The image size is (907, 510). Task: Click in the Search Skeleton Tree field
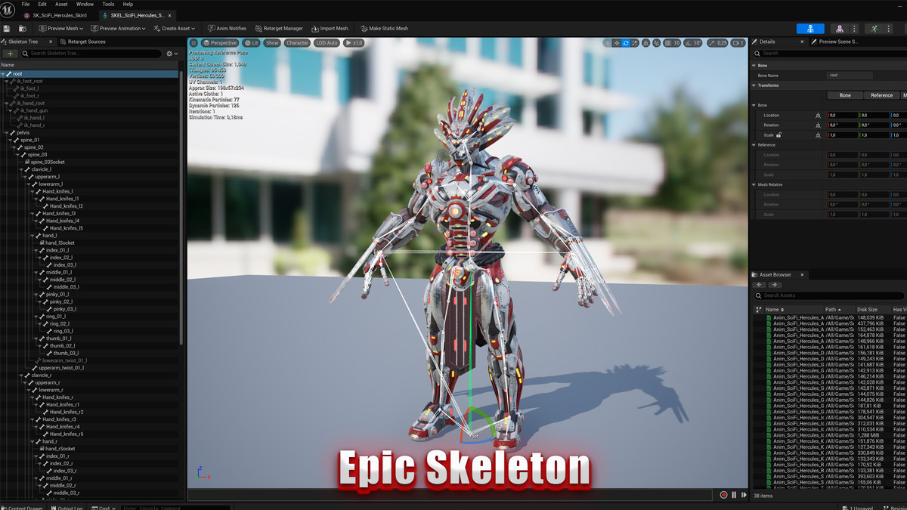click(x=91, y=54)
